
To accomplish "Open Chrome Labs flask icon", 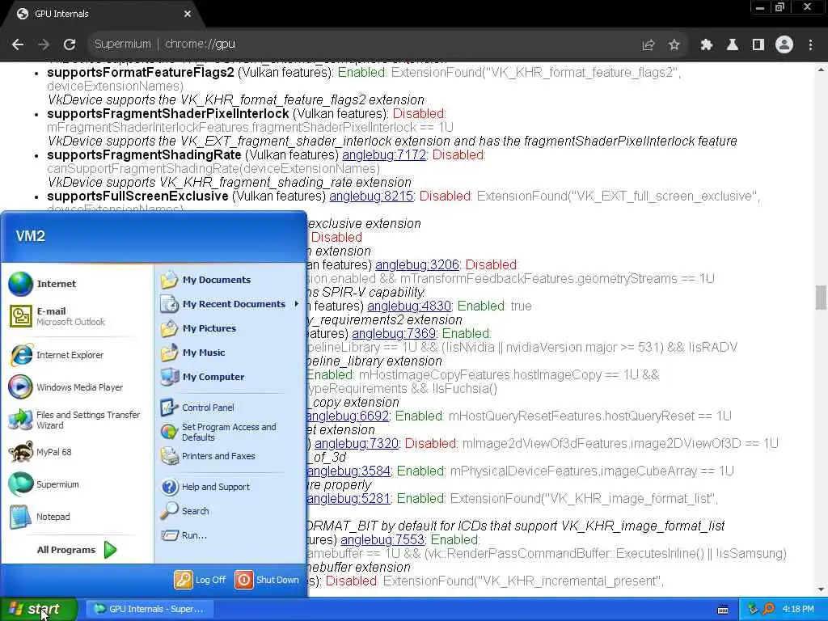I will tap(732, 45).
